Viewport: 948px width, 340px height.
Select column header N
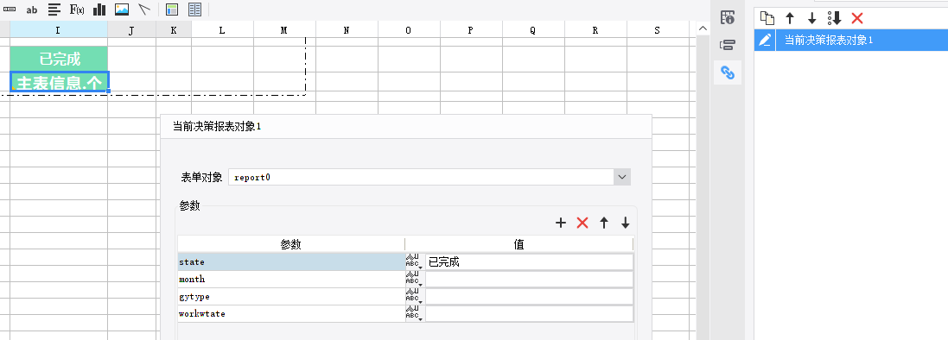tap(347, 30)
